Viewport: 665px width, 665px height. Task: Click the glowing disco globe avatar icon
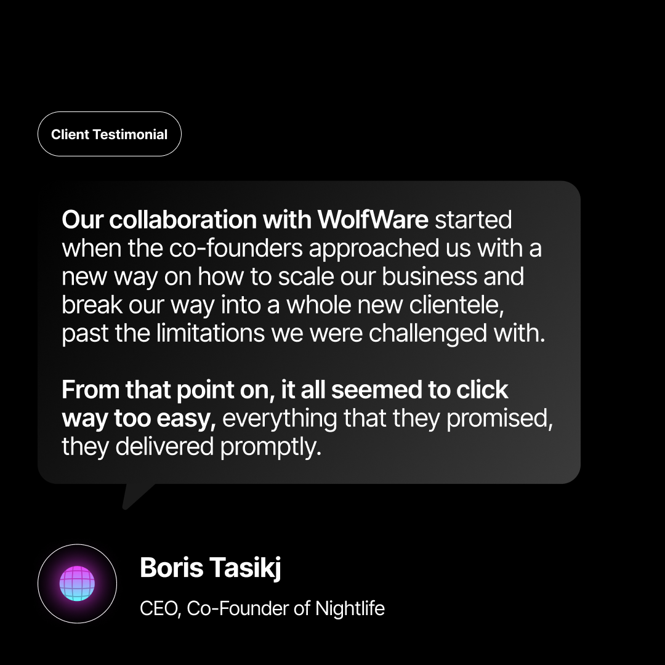coord(77,583)
